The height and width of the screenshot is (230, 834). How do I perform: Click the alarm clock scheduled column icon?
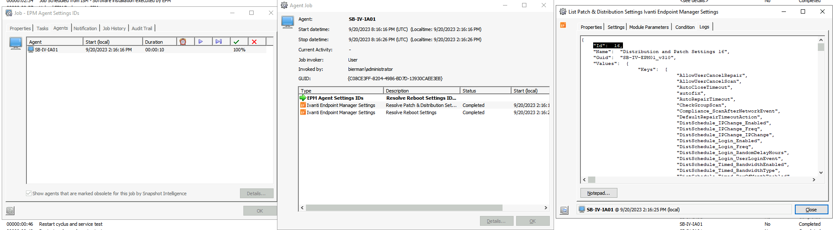[183, 42]
